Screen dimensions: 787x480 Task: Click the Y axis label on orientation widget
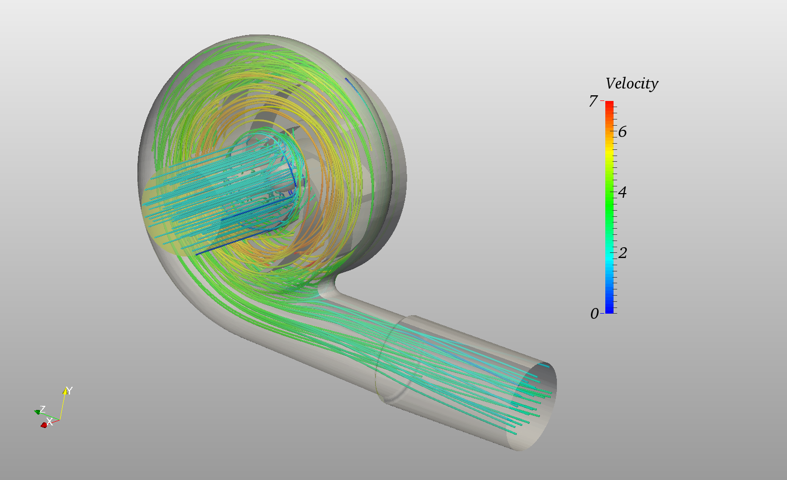69,391
